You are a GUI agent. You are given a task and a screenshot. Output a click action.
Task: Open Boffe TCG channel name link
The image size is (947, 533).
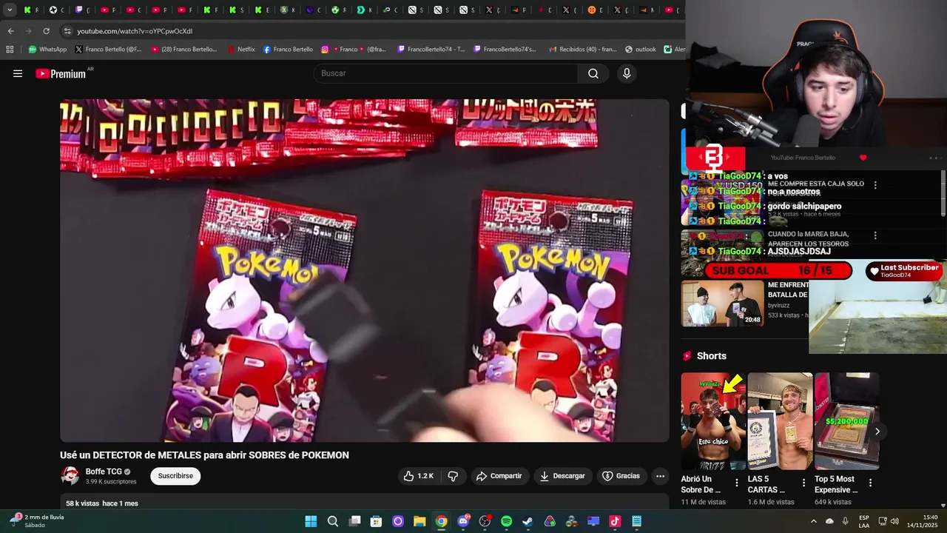pyautogui.click(x=104, y=472)
